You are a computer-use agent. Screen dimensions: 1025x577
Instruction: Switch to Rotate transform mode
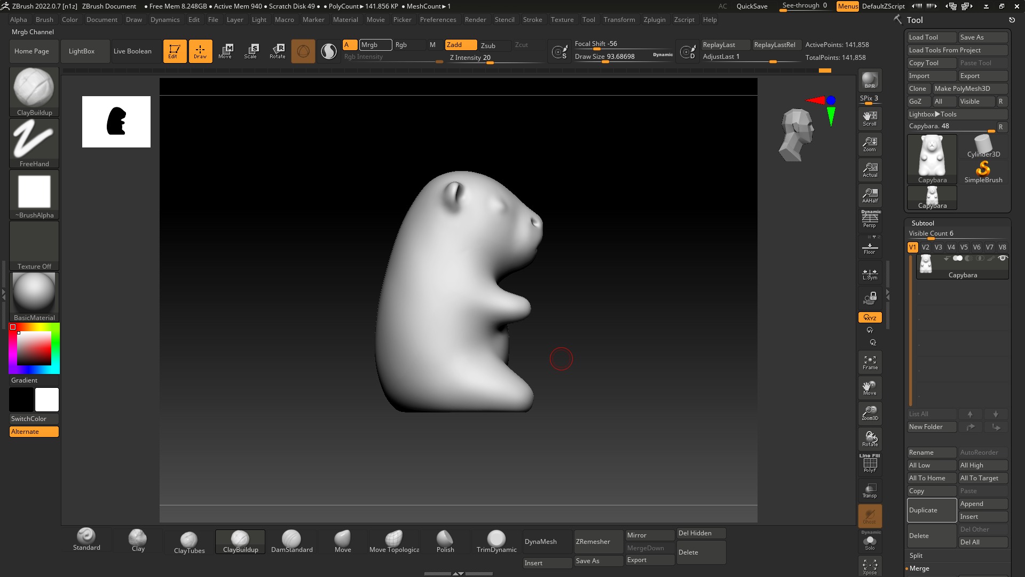pyautogui.click(x=277, y=51)
